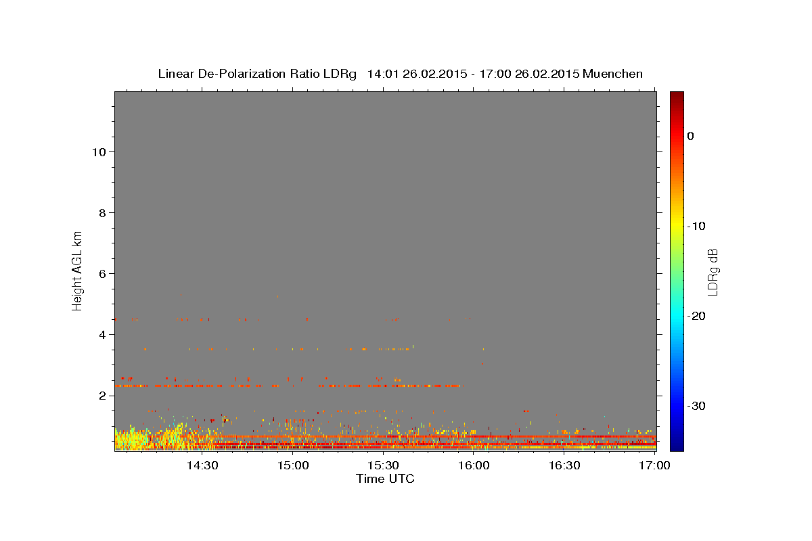Click the height tick label 8
Image resolution: width=812 pixels, height=541 pixels.
point(101,213)
